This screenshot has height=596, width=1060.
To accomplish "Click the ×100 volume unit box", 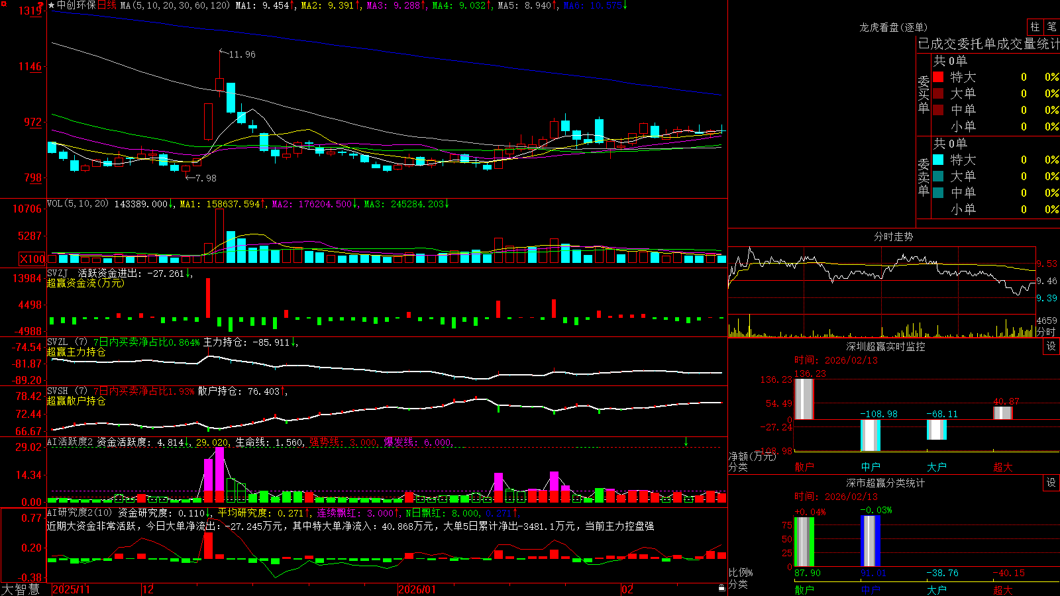I will pyautogui.click(x=32, y=259).
